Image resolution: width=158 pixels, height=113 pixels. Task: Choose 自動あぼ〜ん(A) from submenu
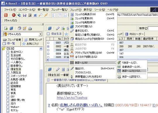132,67
